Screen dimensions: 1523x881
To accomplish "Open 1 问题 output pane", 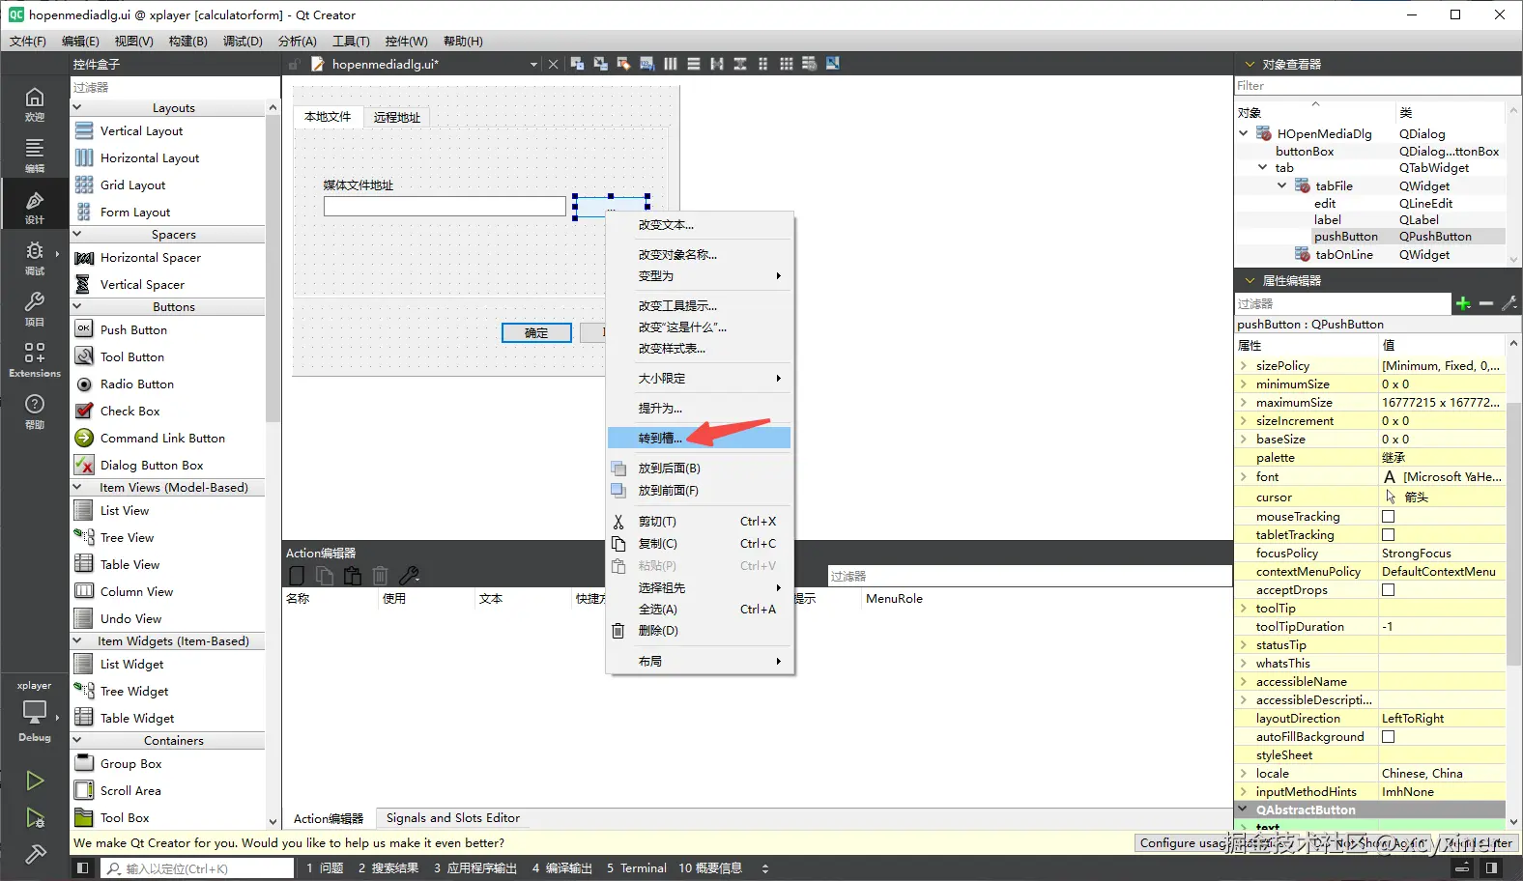I will (x=325, y=868).
